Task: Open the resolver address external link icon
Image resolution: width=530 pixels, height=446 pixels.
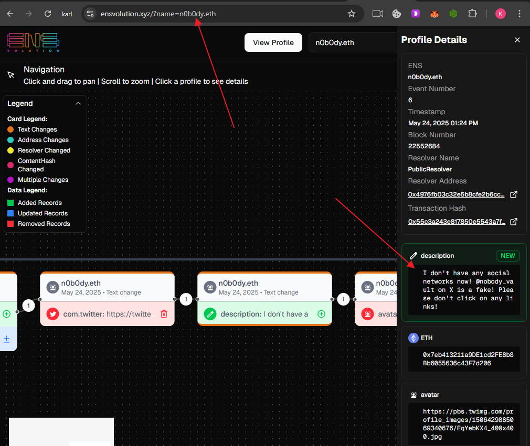Action: click(x=513, y=194)
